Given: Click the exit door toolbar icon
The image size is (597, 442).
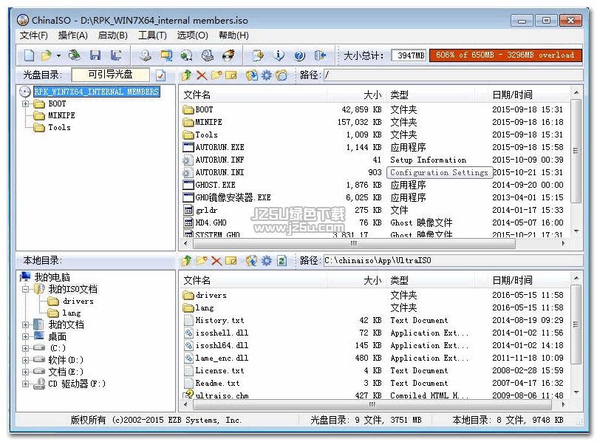Looking at the screenshot, I should pos(320,55).
